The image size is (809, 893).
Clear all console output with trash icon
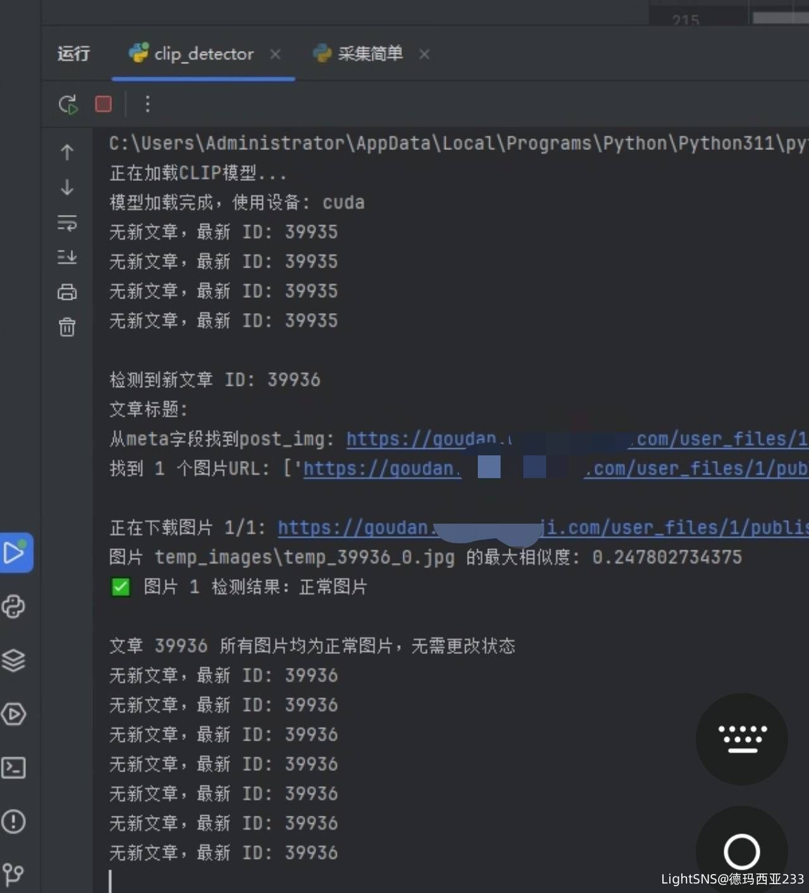click(67, 327)
